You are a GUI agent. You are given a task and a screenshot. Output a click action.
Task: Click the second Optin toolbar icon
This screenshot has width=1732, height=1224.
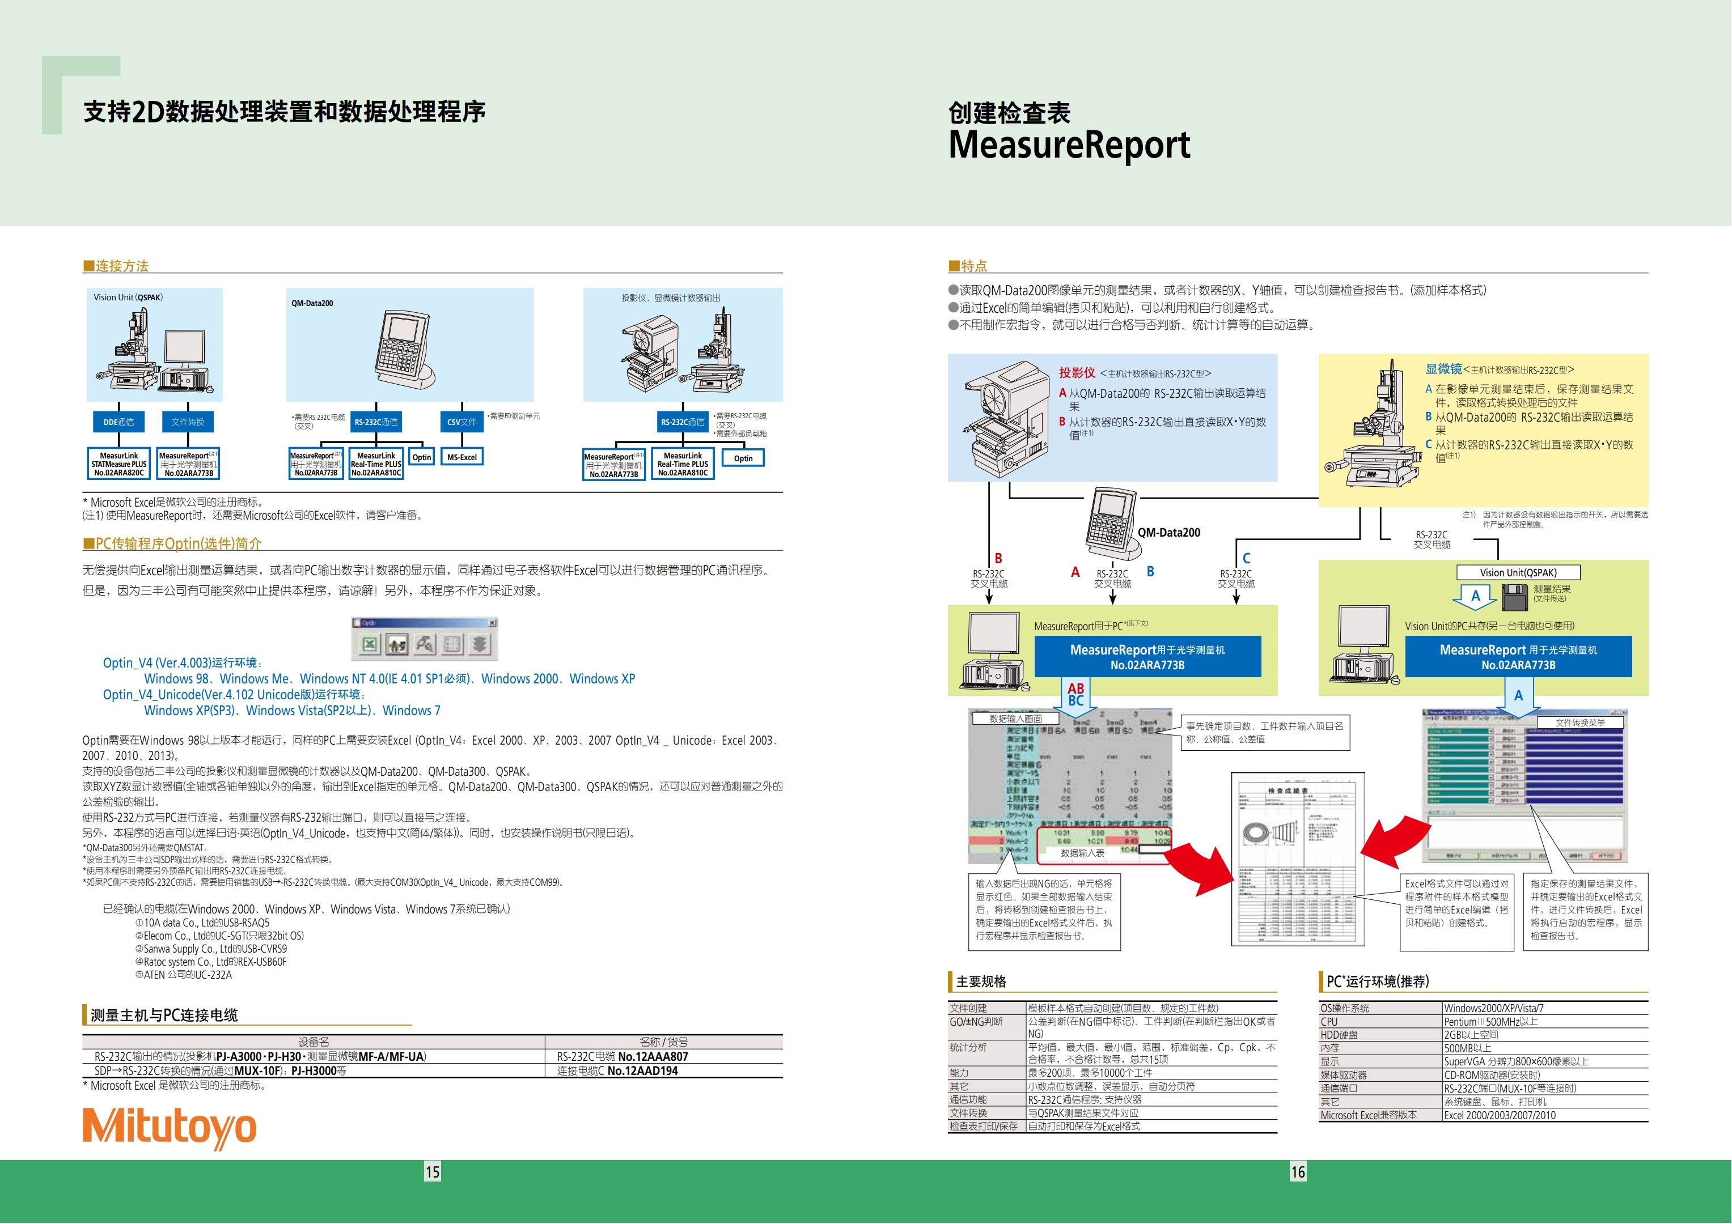(397, 644)
